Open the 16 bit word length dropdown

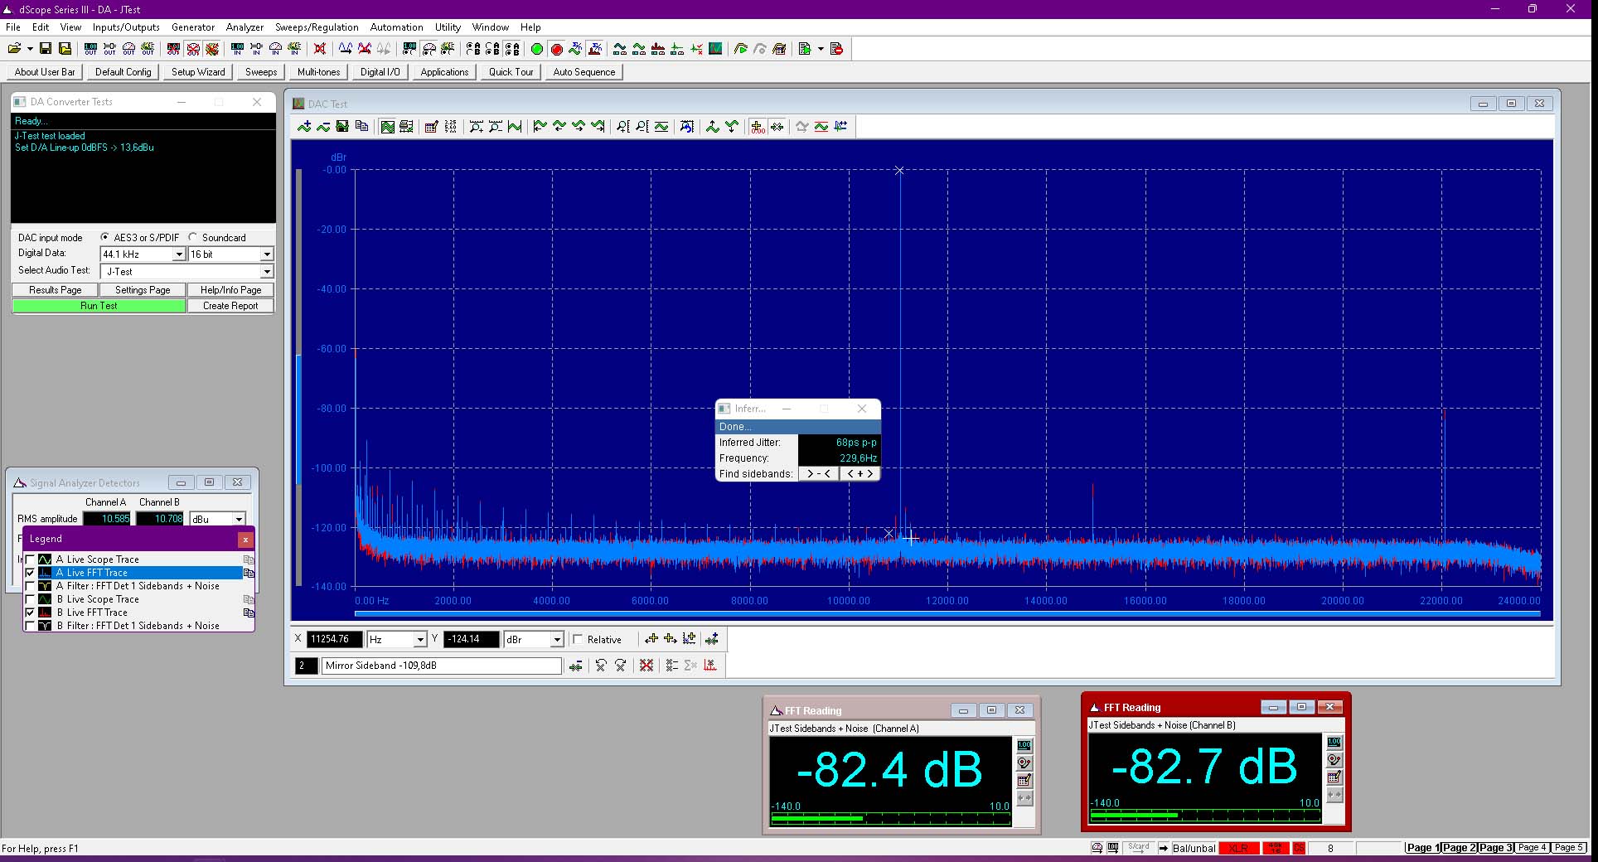(267, 254)
